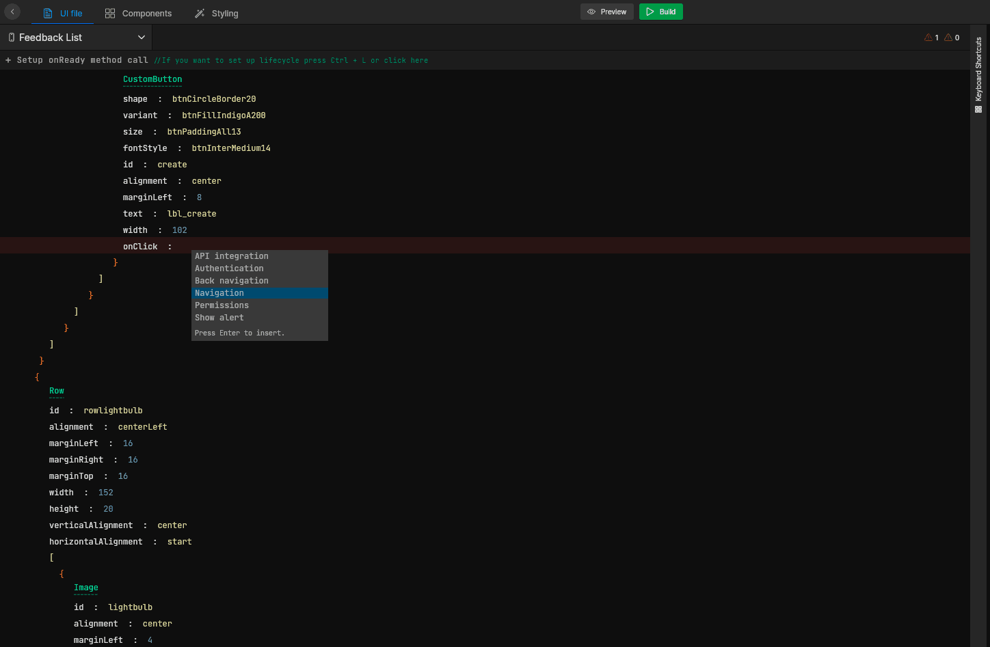Click the phone icon beside Feedback List
The width and height of the screenshot is (990, 647).
click(11, 38)
